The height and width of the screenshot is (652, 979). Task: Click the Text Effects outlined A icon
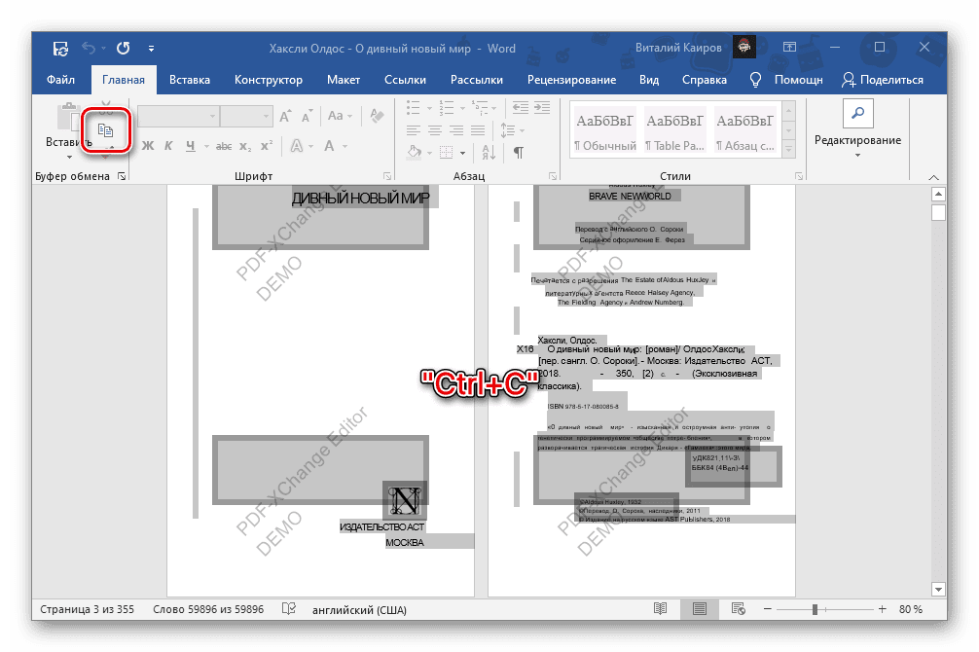tap(297, 146)
